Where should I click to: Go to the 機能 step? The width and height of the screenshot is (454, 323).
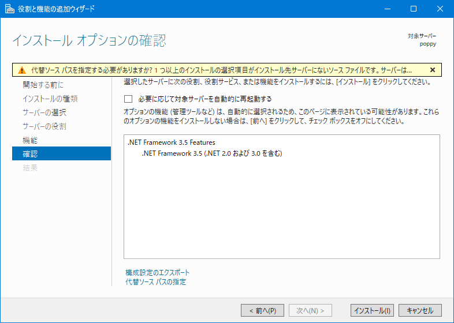(30, 140)
